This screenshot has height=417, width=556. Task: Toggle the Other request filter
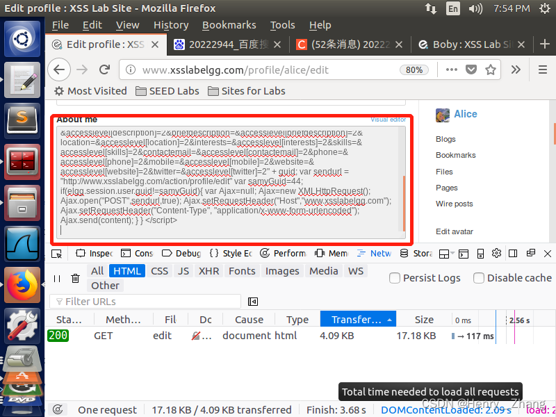[105, 286]
